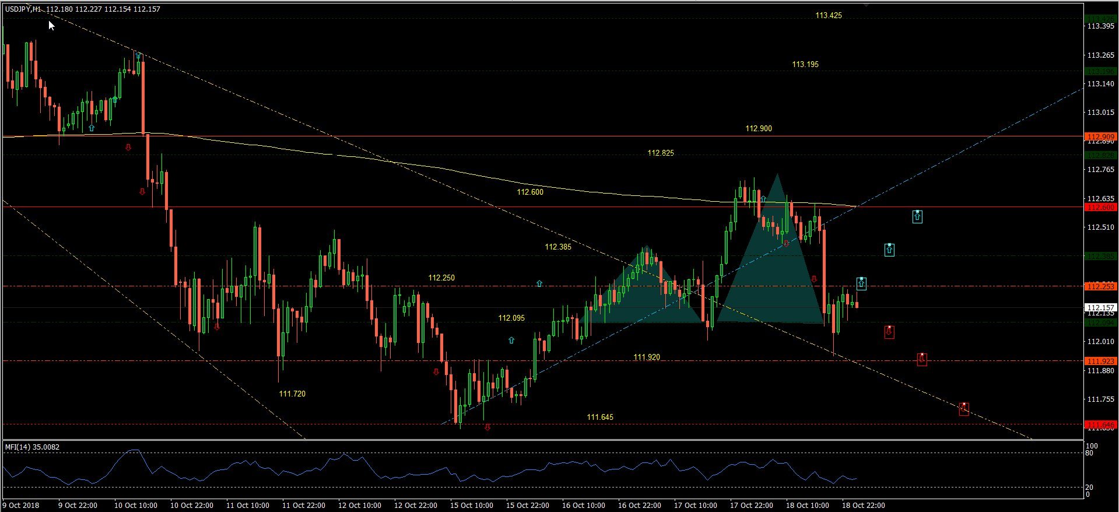Click the 111.645 yellow level label
Screen dimensions: 1119x512
coord(600,417)
